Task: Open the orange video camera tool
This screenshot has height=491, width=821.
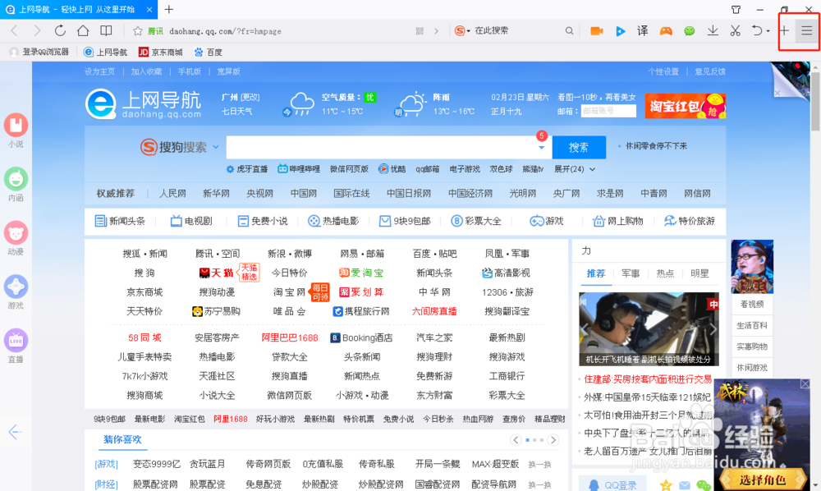Action: tap(596, 31)
